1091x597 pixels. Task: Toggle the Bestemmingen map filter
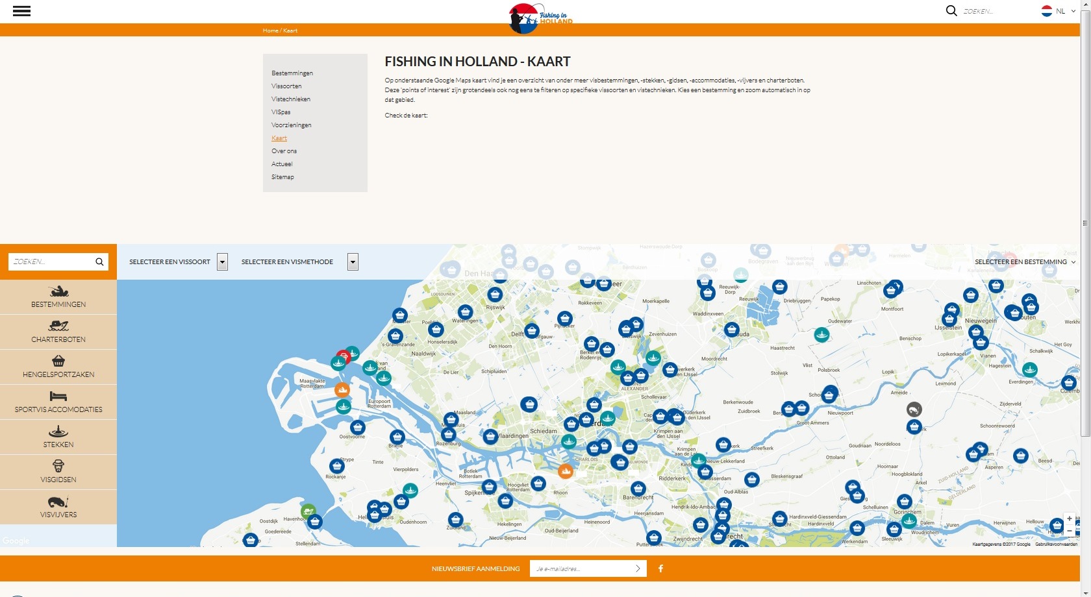(x=58, y=297)
